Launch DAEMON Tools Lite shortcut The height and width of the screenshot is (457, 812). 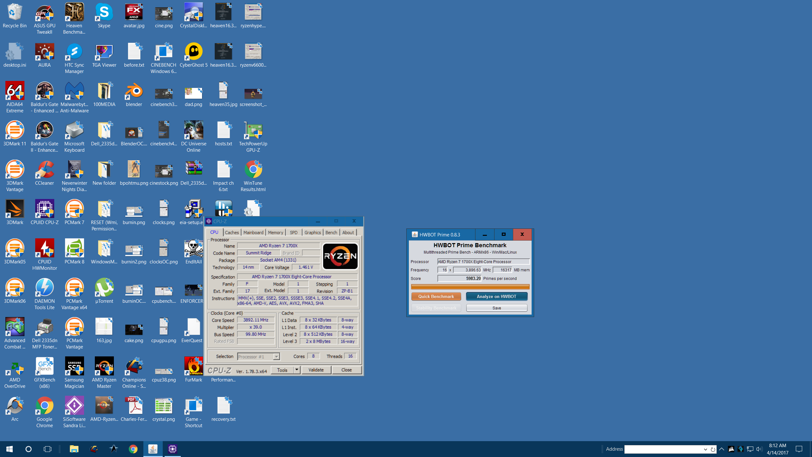(44, 294)
